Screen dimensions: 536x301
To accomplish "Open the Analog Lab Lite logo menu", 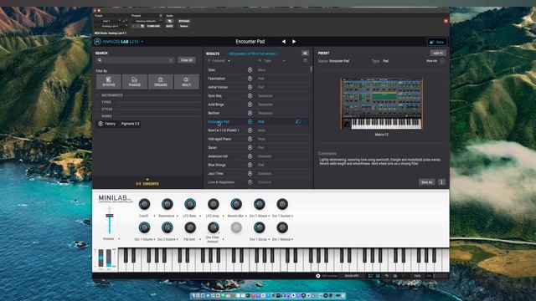I will (x=118, y=42).
